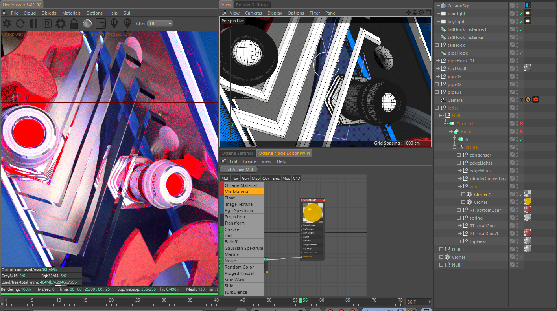Select the Tex node filter button
Screen dimensions: 557x311
click(x=235, y=179)
